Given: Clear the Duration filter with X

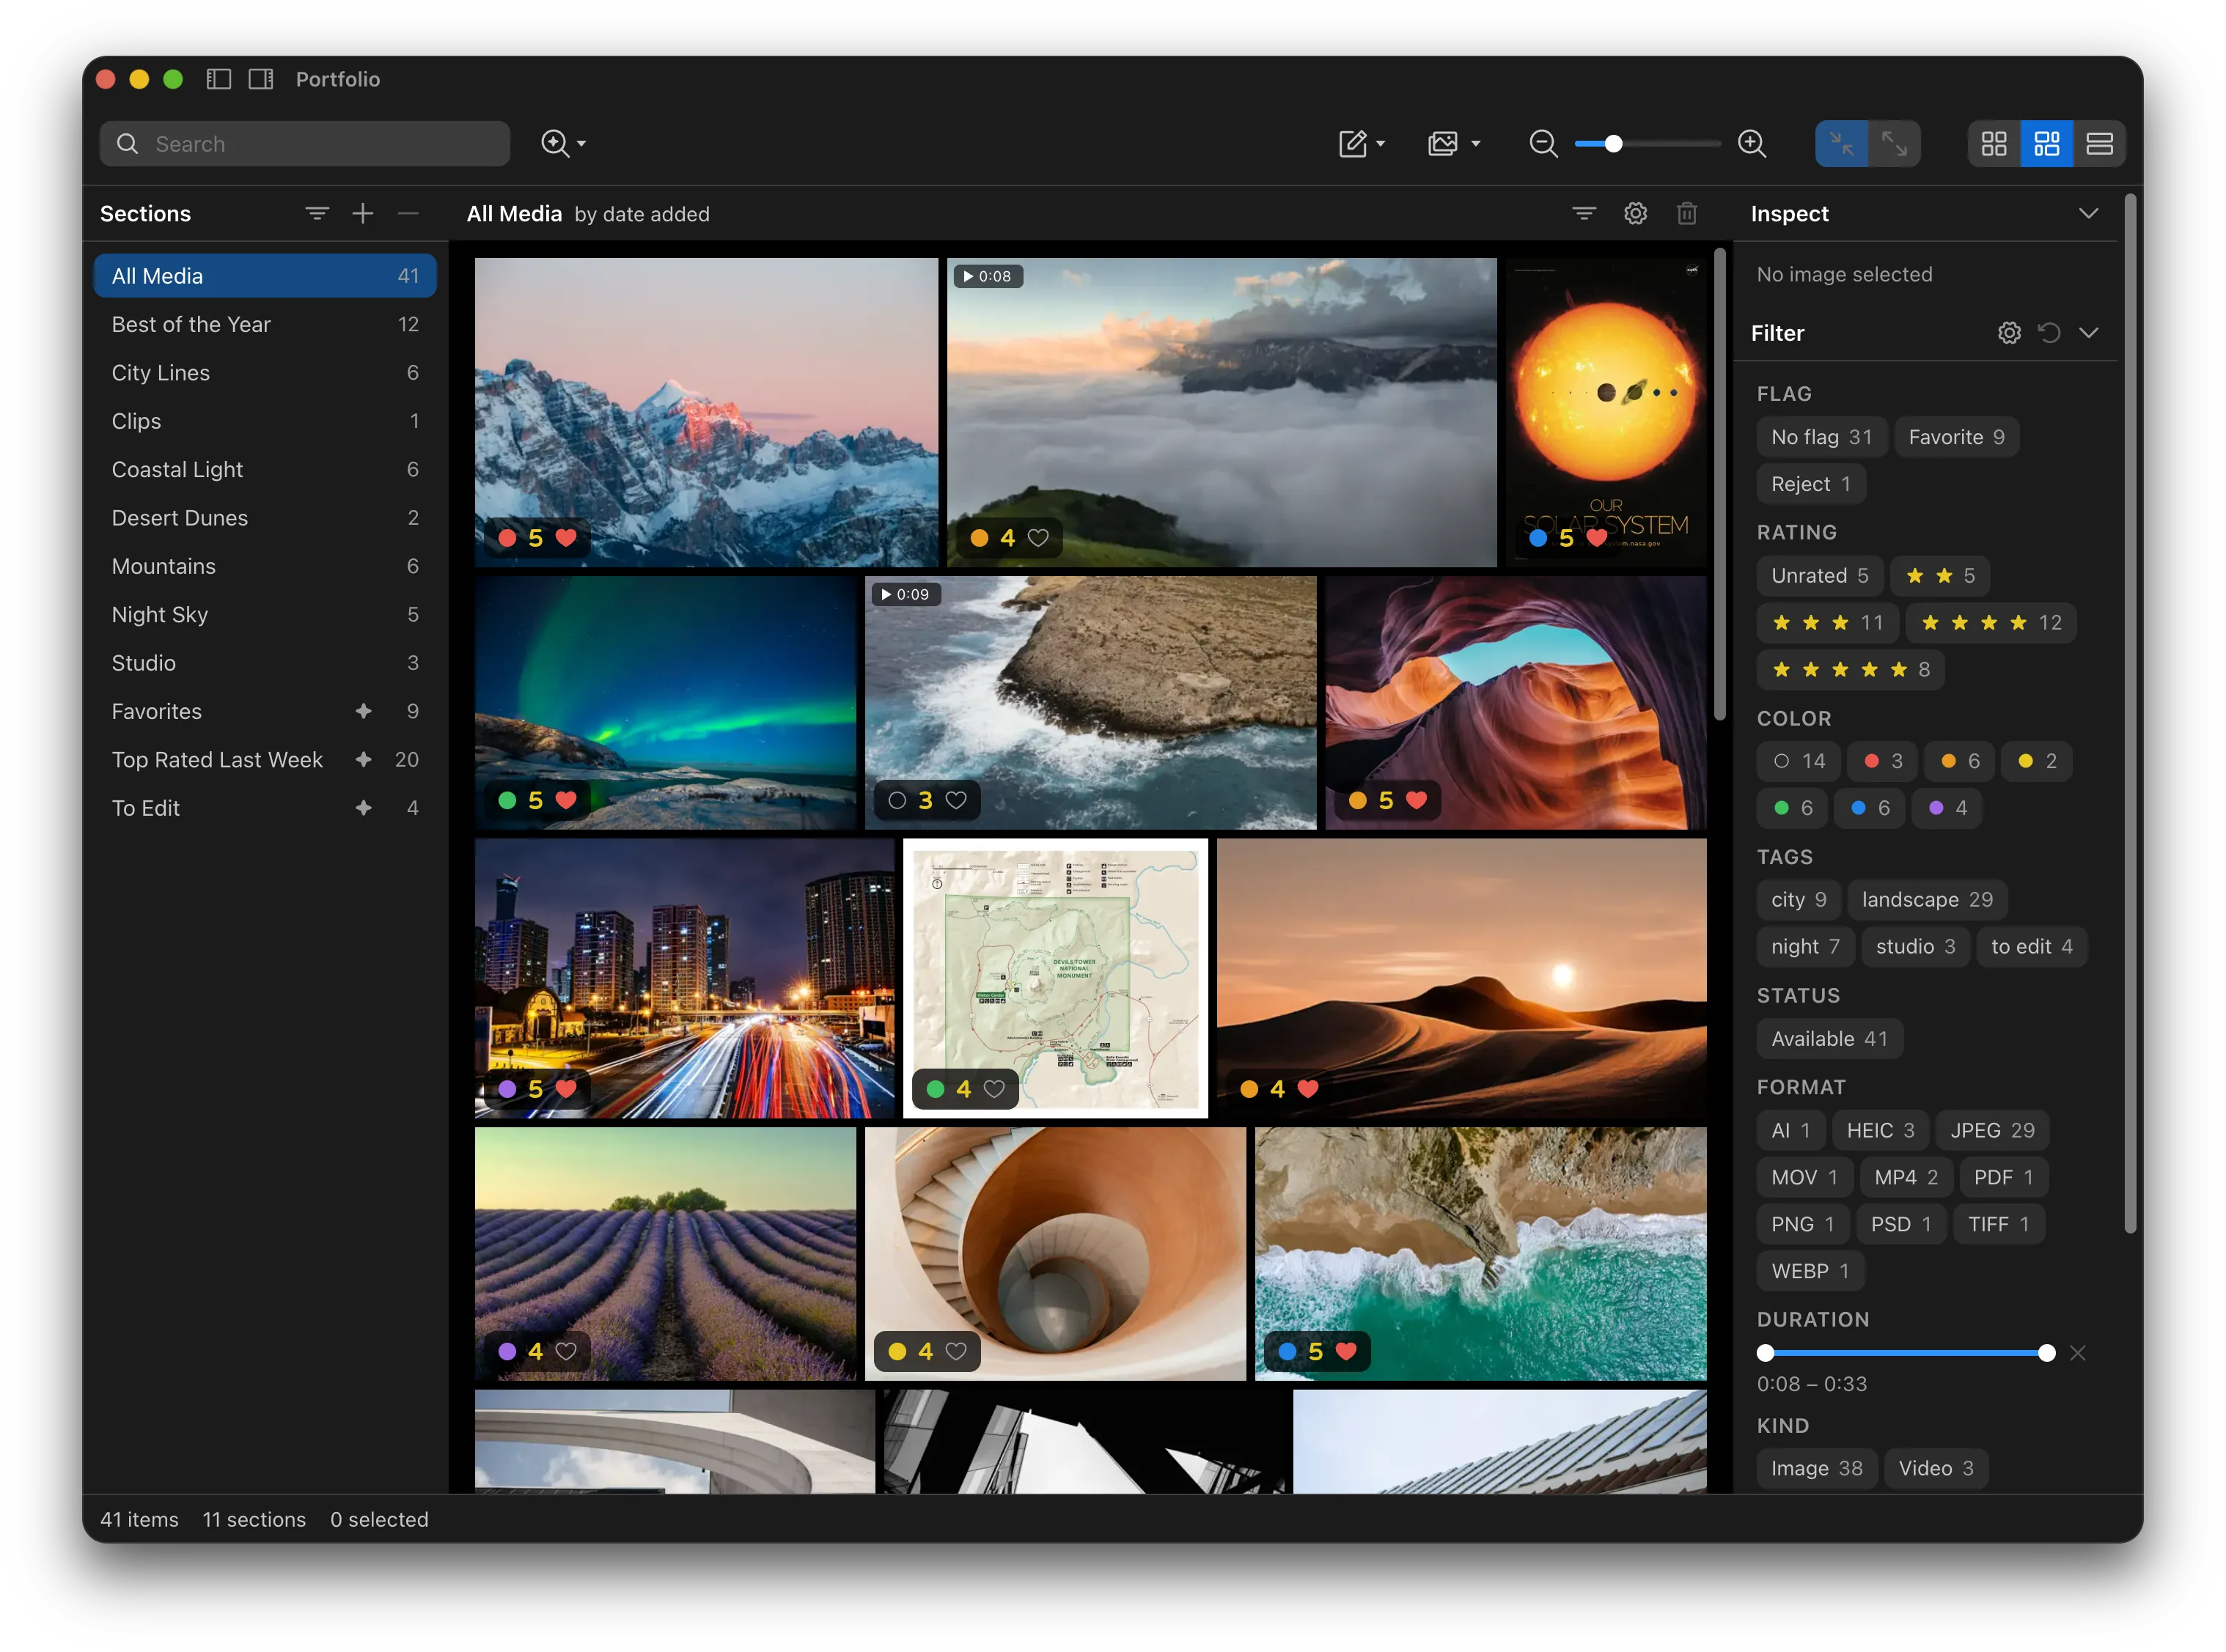Looking at the screenshot, I should pyautogui.click(x=2078, y=1353).
